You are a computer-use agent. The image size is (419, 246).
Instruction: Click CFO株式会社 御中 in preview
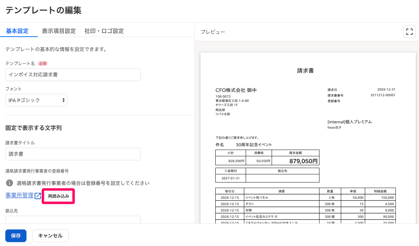(x=236, y=90)
